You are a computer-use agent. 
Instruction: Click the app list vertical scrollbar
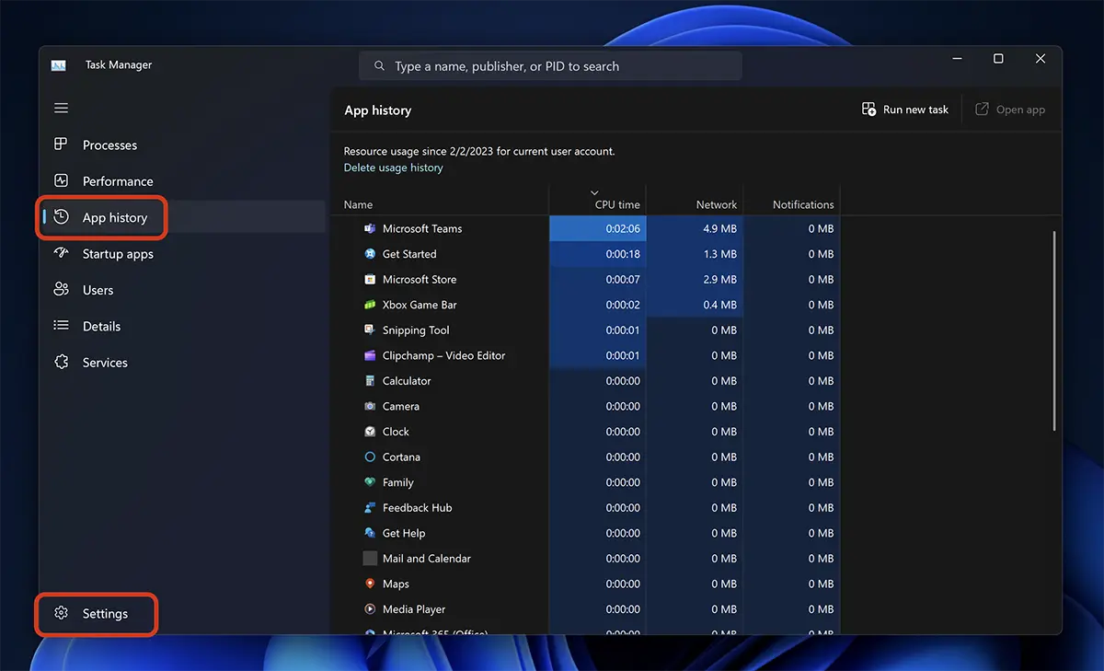pos(1053,330)
